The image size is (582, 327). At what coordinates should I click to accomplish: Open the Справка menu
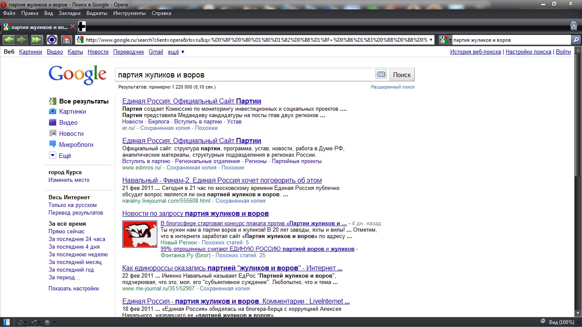pos(161,13)
